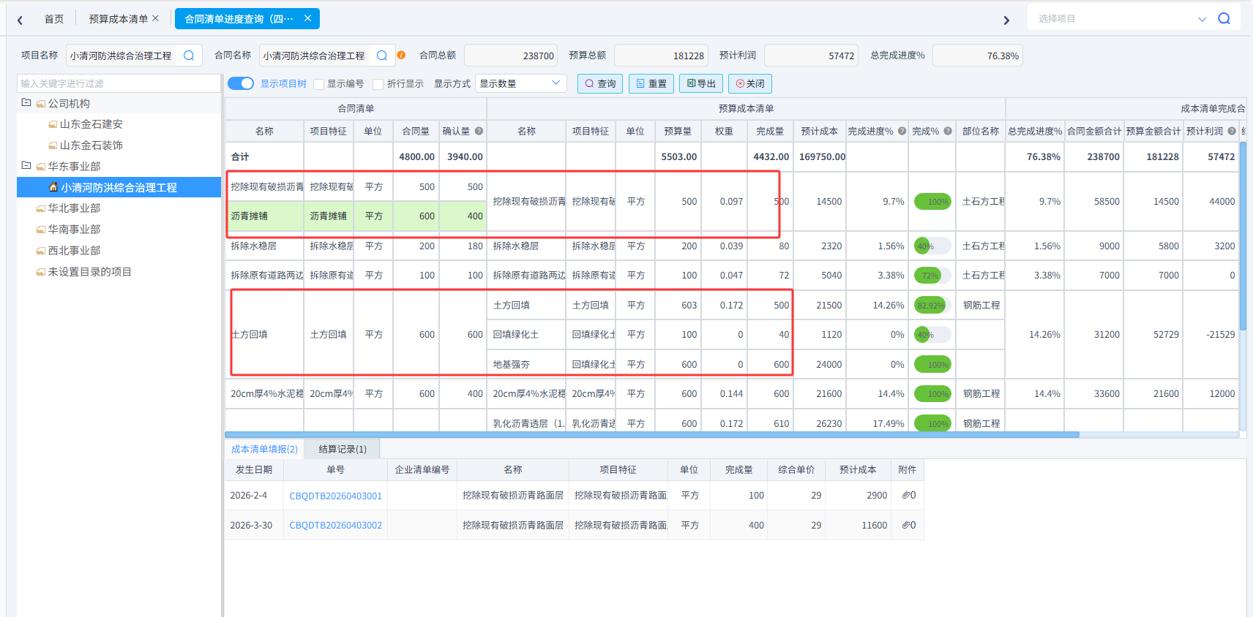Collapse the 华东事业部 tree node
This screenshot has width=1253, height=617.
click(26, 166)
